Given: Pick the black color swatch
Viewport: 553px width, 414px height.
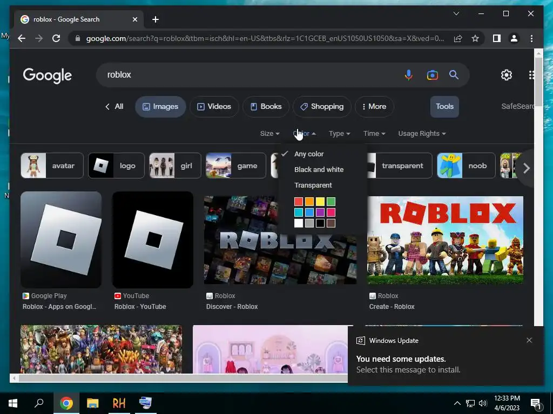Looking at the screenshot, I should (x=320, y=223).
